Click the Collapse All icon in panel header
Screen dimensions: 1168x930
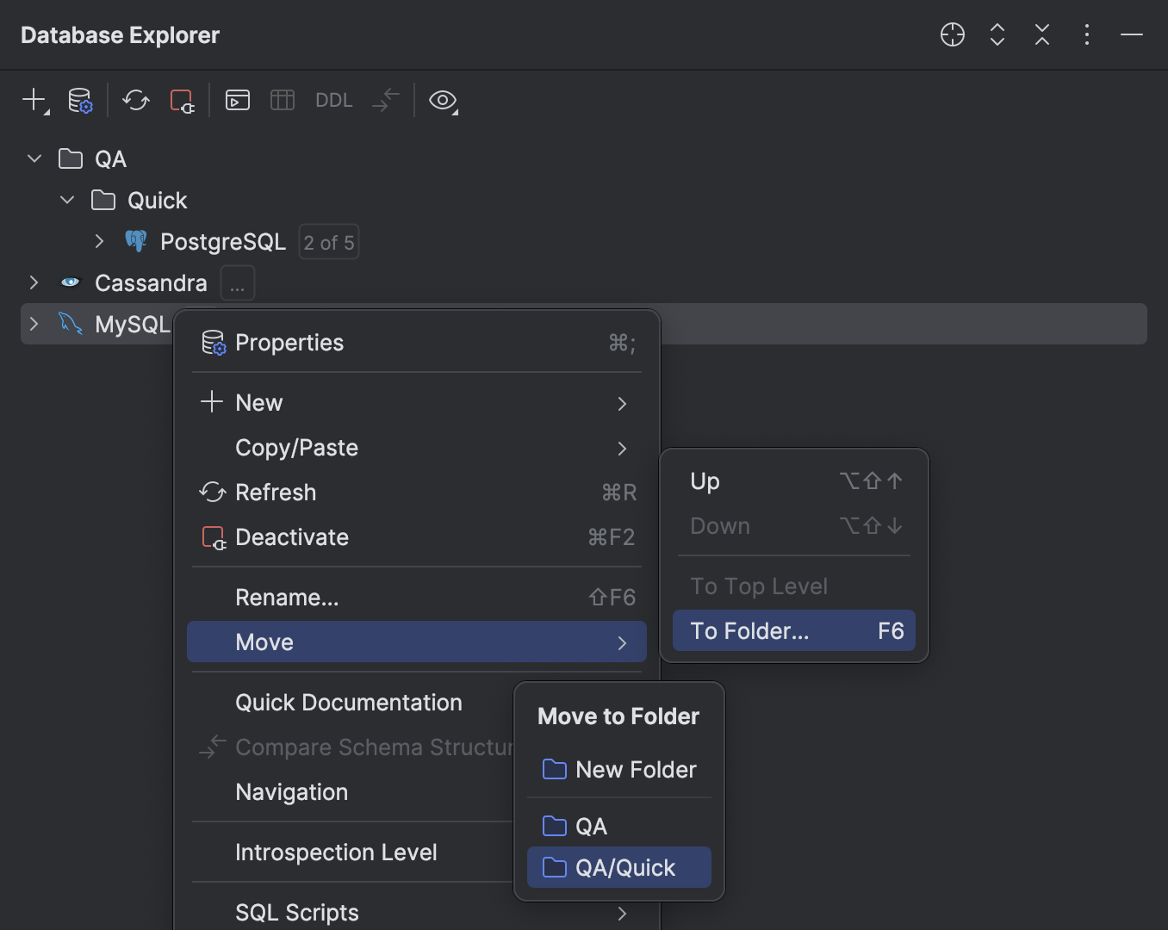click(1041, 35)
